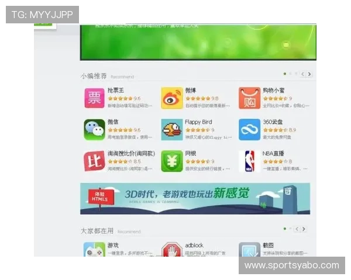The image size is (351, 280).
Task: Click the 淘淘搜比价 star rating 8.5
Action: [124, 162]
